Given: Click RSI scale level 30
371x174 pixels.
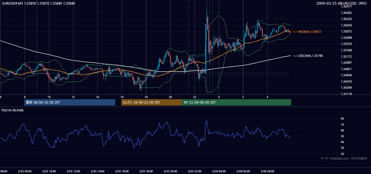Looking at the screenshot, I should (342, 148).
